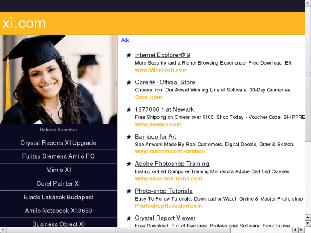Click PhotoshopRevealed.com URL
311x233 pixels.
tap(169, 206)
